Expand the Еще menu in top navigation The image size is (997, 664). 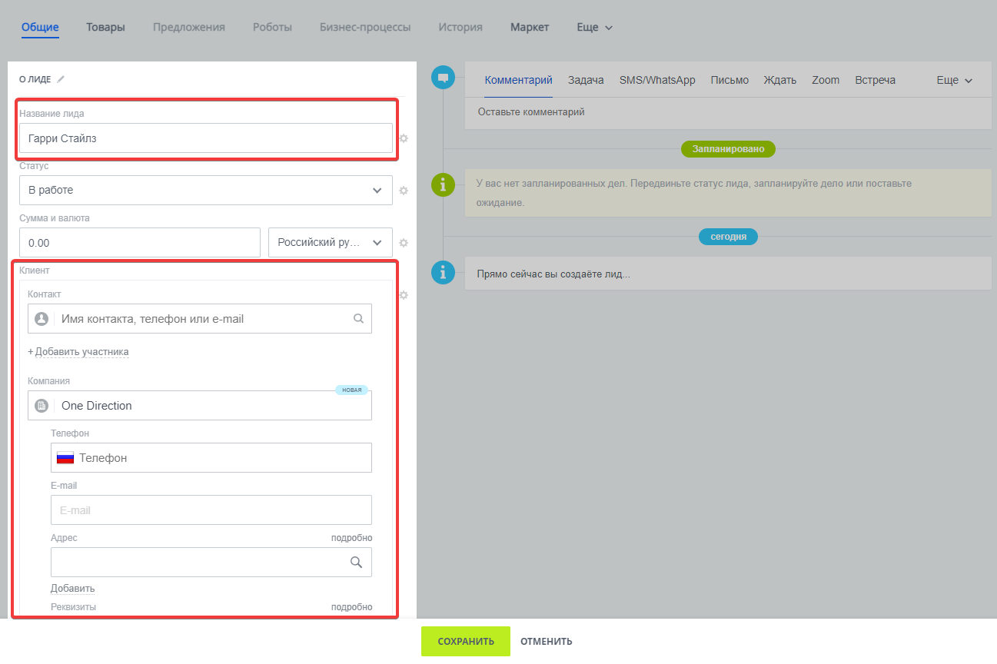click(594, 28)
